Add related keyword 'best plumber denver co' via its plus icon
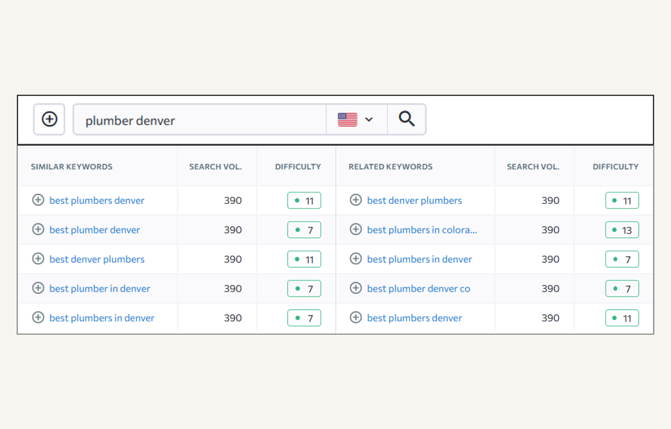The height and width of the screenshot is (429, 671). (356, 288)
